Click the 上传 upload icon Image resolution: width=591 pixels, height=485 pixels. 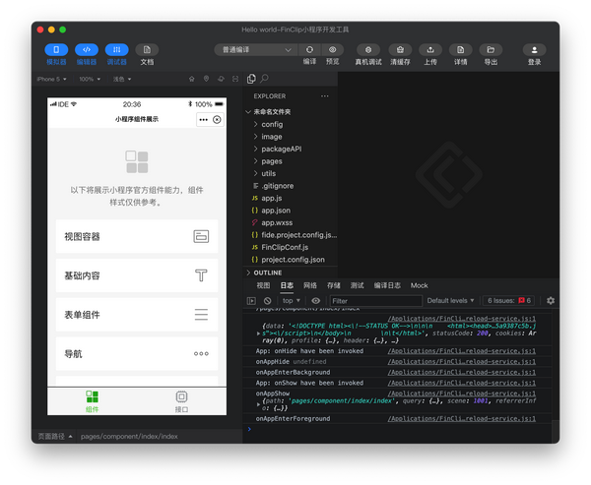[x=430, y=50]
